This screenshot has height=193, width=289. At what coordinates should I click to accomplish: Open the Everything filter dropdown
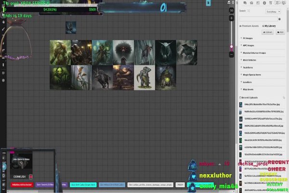(273, 12)
